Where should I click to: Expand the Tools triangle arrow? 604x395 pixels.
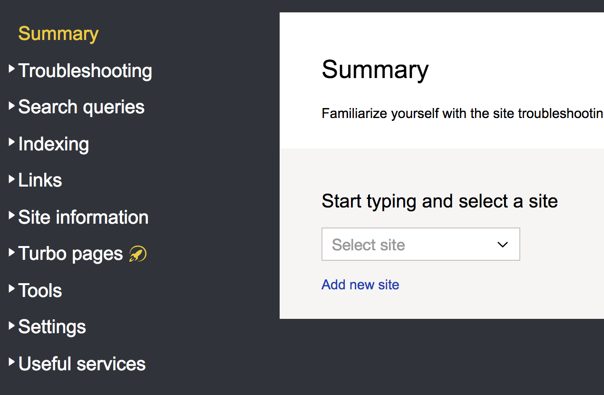point(12,289)
